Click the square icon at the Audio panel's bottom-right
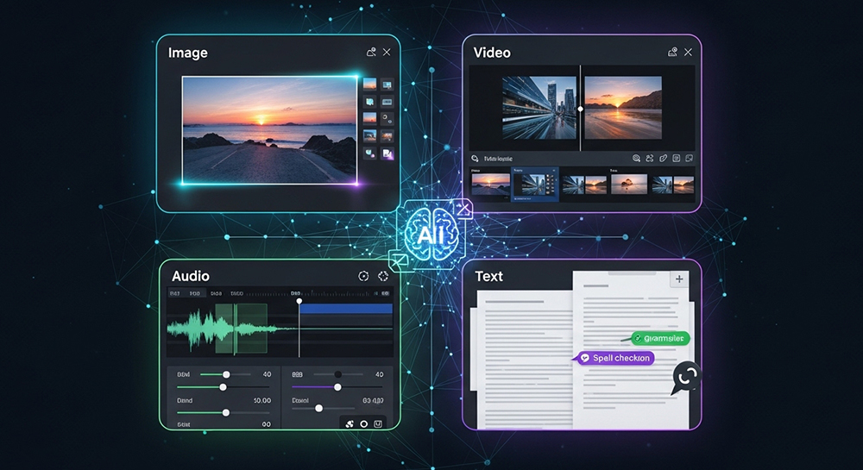This screenshot has width=863, height=470. pos(378,423)
